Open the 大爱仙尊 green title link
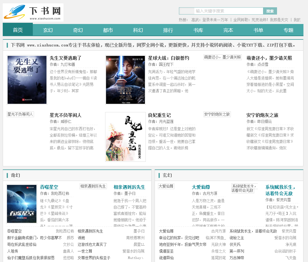Screen dimensions: 308x262 (201, 187)
